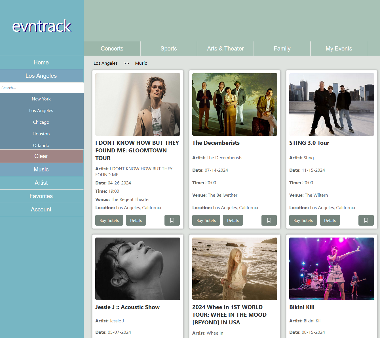Open The Decemberists band photo
This screenshot has height=338, width=380.
click(x=235, y=104)
